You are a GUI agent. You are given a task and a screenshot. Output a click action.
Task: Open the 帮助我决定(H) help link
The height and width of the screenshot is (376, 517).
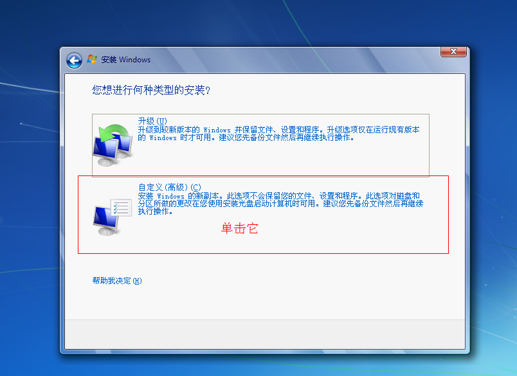(x=117, y=281)
